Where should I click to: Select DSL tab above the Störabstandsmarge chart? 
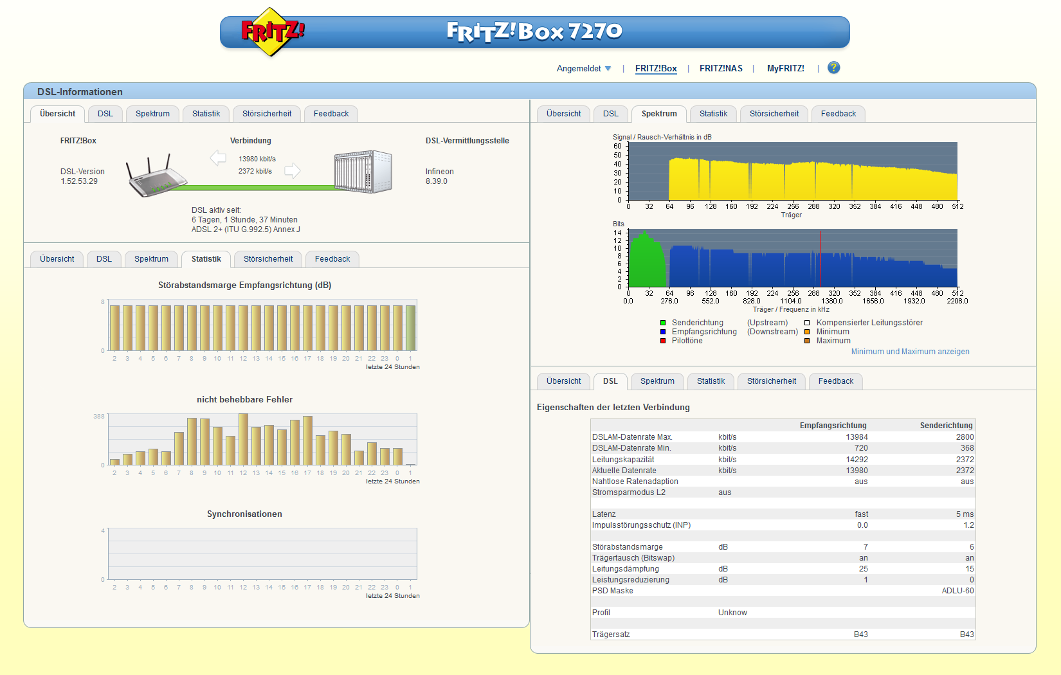104,259
